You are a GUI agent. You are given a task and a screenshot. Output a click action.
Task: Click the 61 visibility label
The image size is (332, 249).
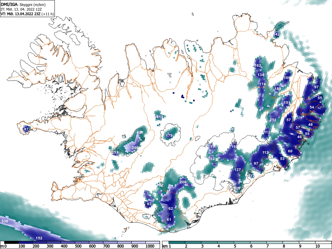169,219
